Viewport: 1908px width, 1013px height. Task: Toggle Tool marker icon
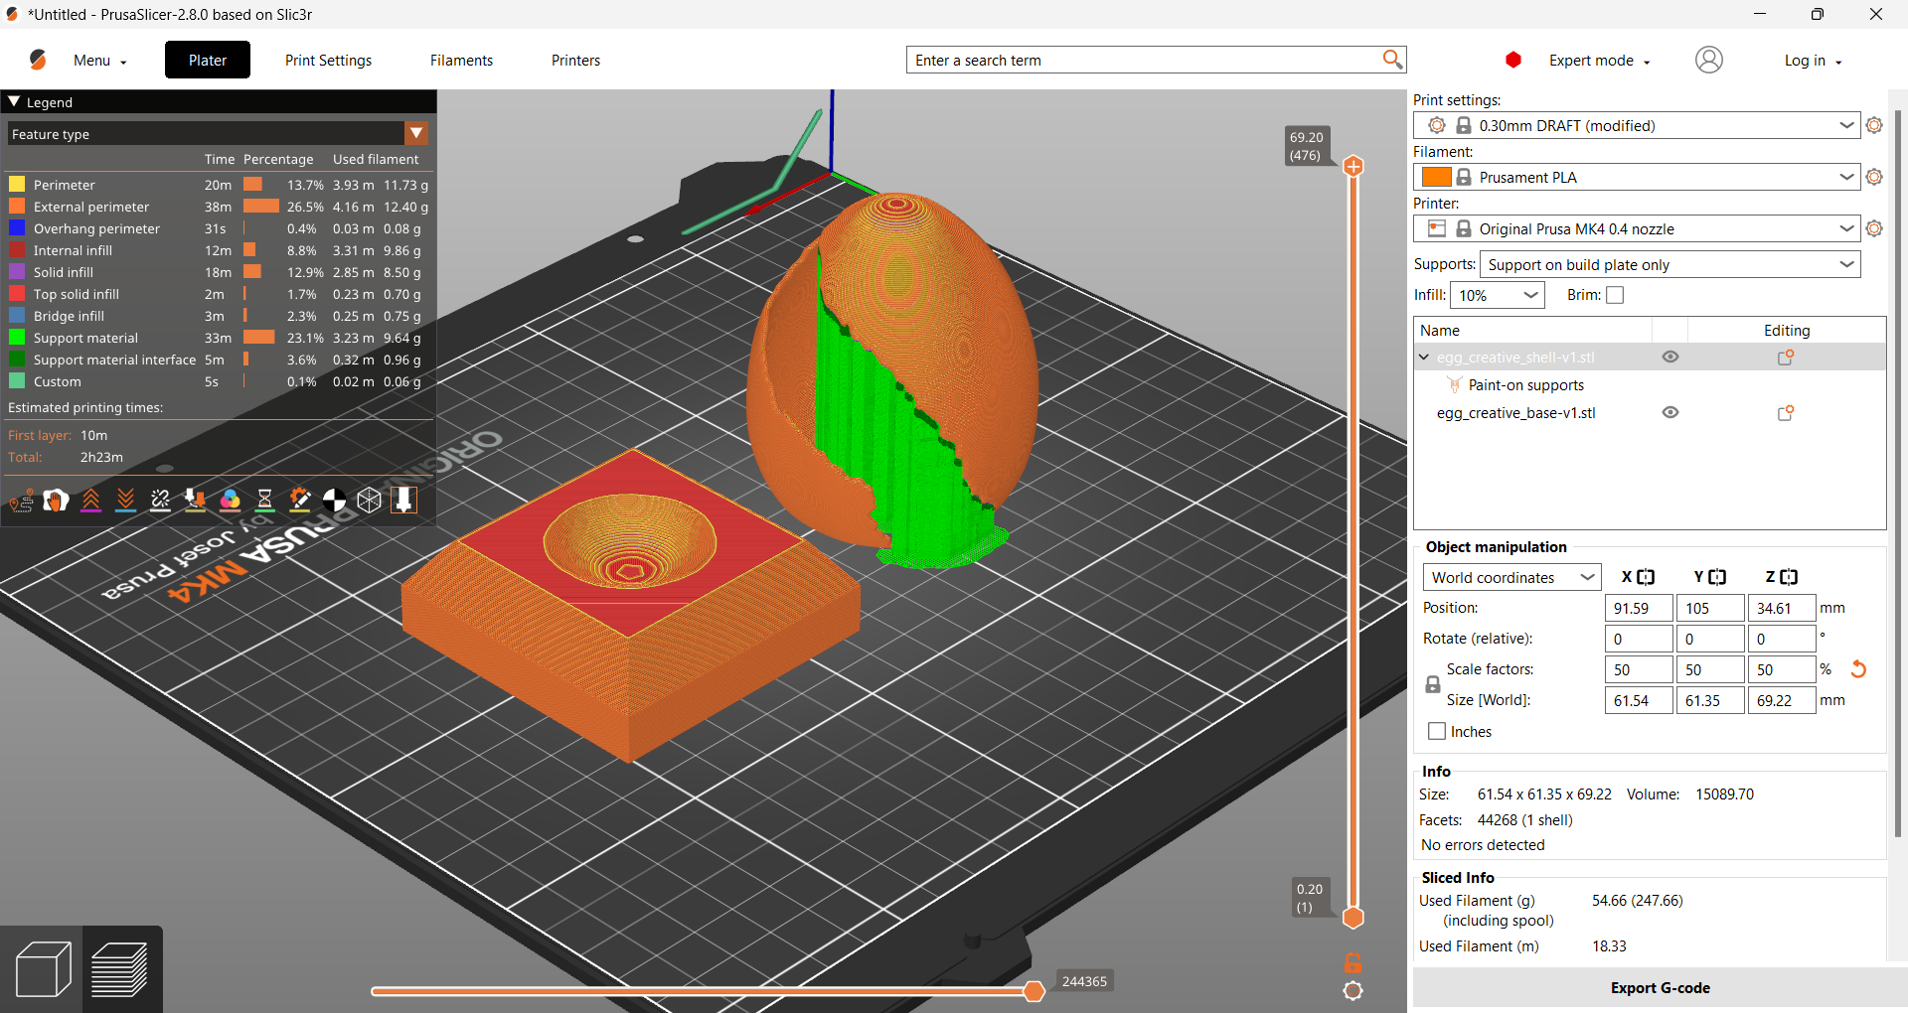(403, 500)
